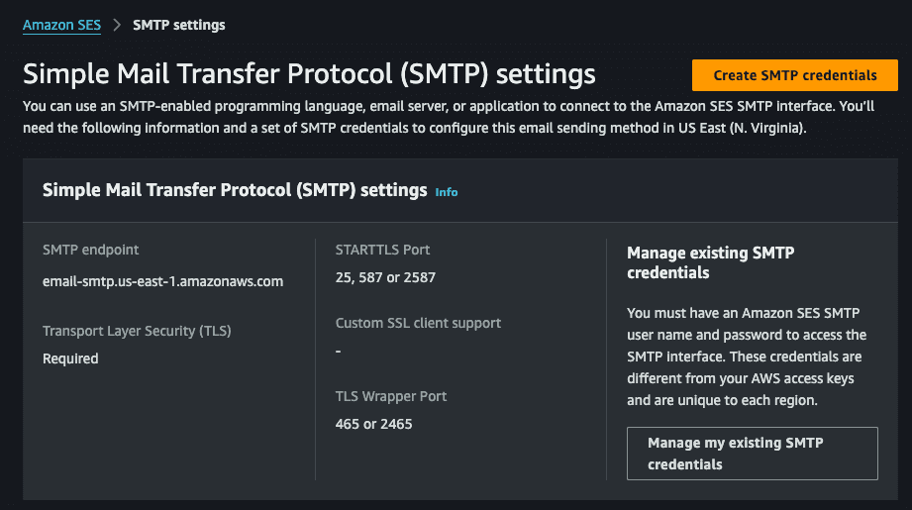Select the 25, 587 or 2587 port value
This screenshot has width=912, height=510.
tap(385, 277)
